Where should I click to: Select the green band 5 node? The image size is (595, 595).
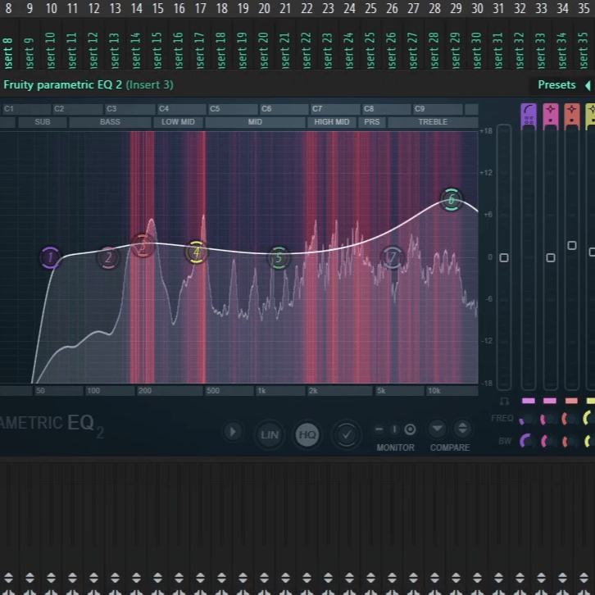(279, 257)
